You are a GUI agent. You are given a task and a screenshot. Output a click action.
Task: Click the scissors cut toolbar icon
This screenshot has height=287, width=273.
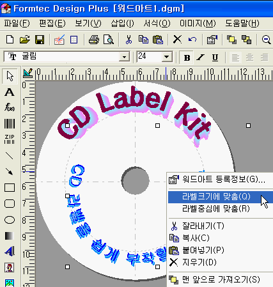click(x=129, y=40)
